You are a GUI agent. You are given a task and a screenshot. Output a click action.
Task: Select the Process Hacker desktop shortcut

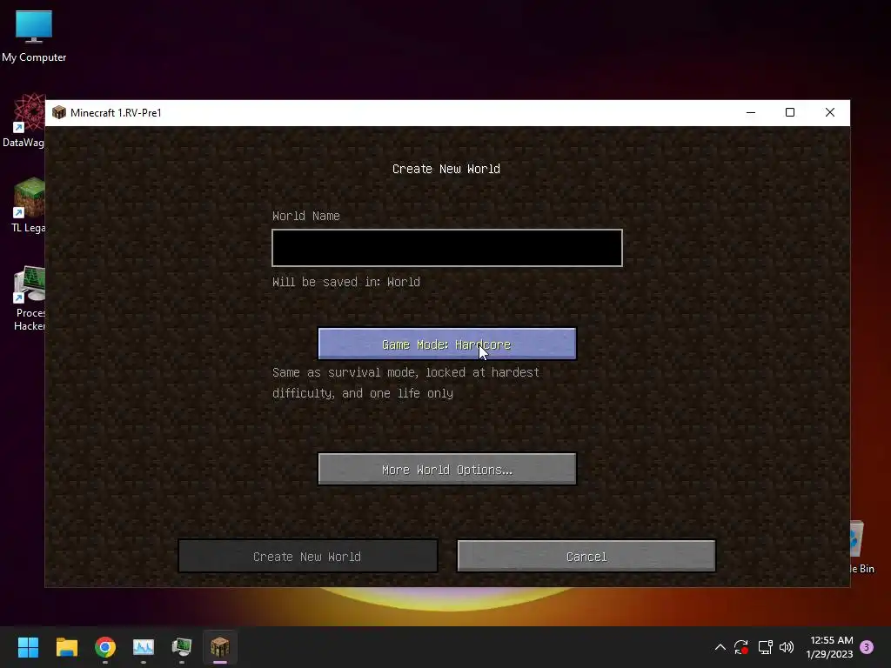[30, 298]
